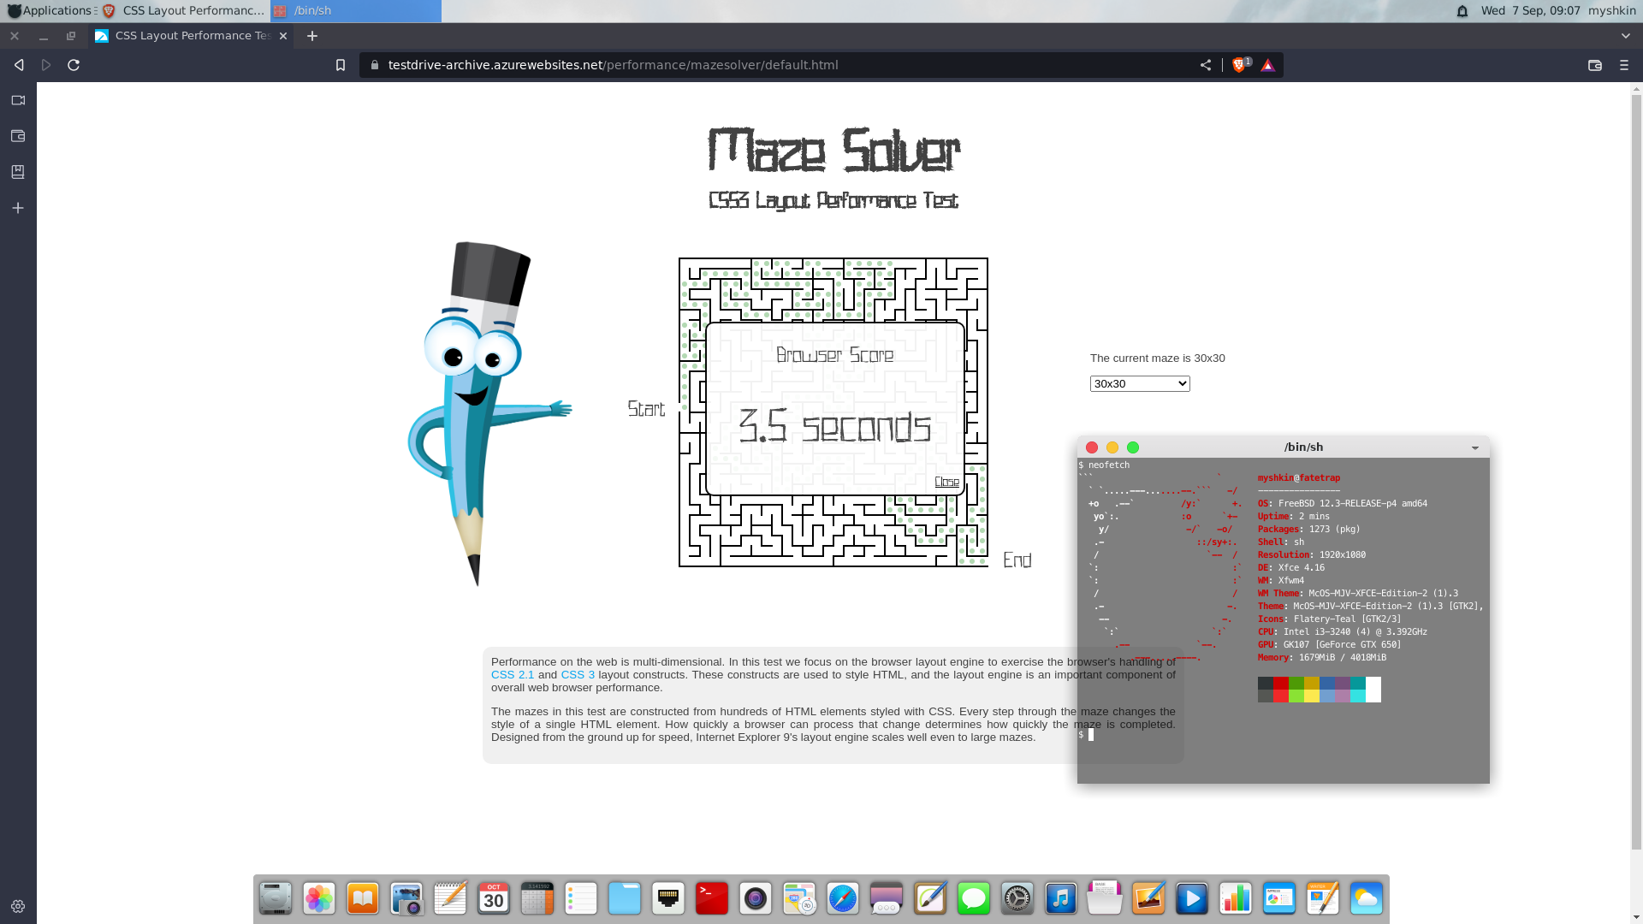
Task: Close the Browser Score popup
Action: pyautogui.click(x=946, y=482)
